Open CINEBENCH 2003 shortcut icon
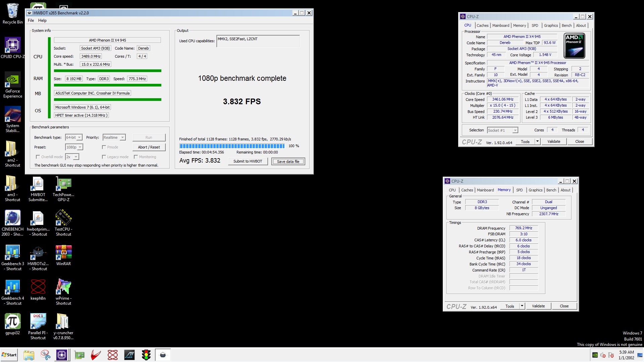This screenshot has height=362, width=644. tap(12, 223)
